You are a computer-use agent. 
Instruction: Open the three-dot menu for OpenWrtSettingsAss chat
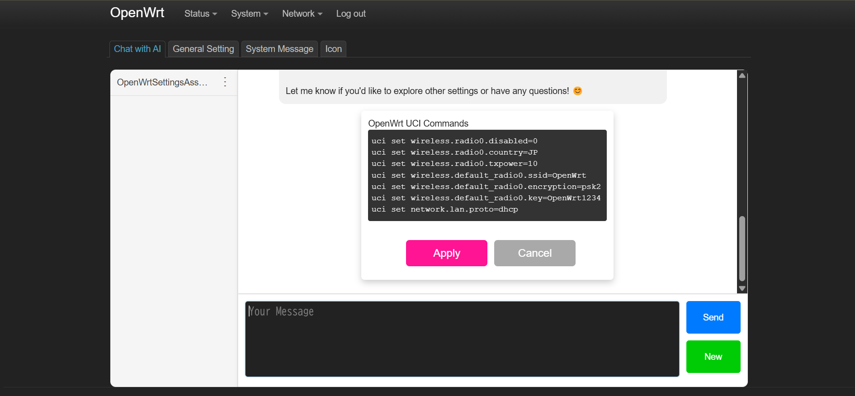tap(225, 82)
